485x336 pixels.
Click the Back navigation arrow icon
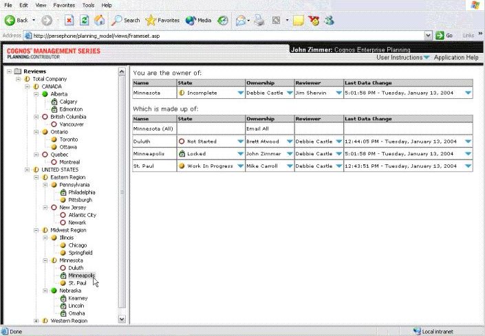(x=10, y=21)
